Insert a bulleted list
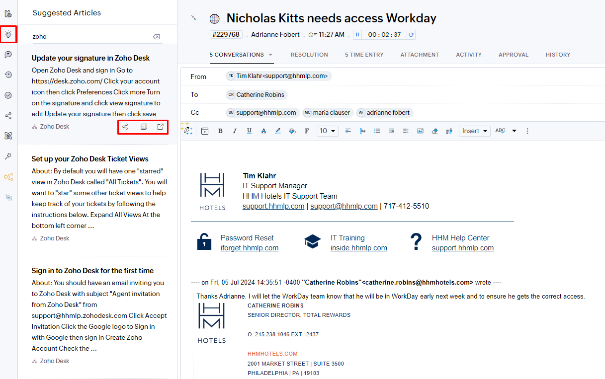605x379 pixels. tap(377, 131)
